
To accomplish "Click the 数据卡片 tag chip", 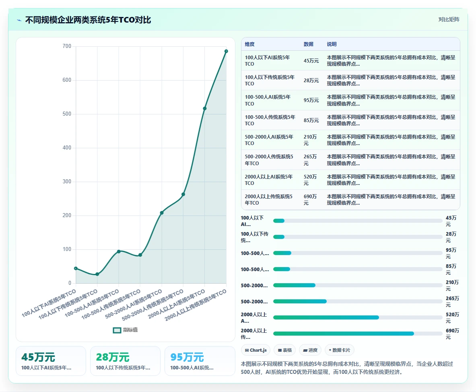I will click(x=339, y=350).
